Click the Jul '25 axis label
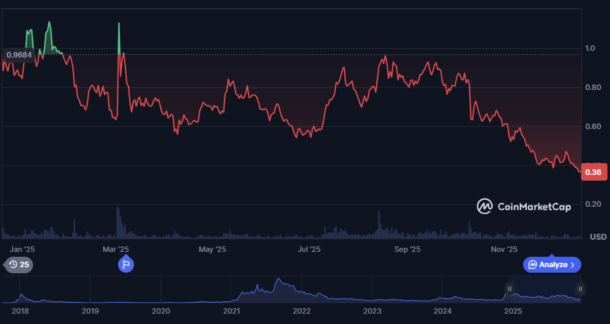This screenshot has width=610, height=324. click(x=309, y=249)
